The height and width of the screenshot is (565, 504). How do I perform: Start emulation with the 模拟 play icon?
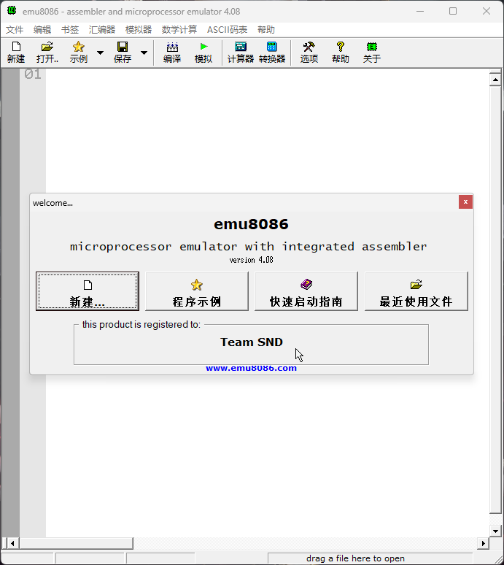click(x=203, y=53)
